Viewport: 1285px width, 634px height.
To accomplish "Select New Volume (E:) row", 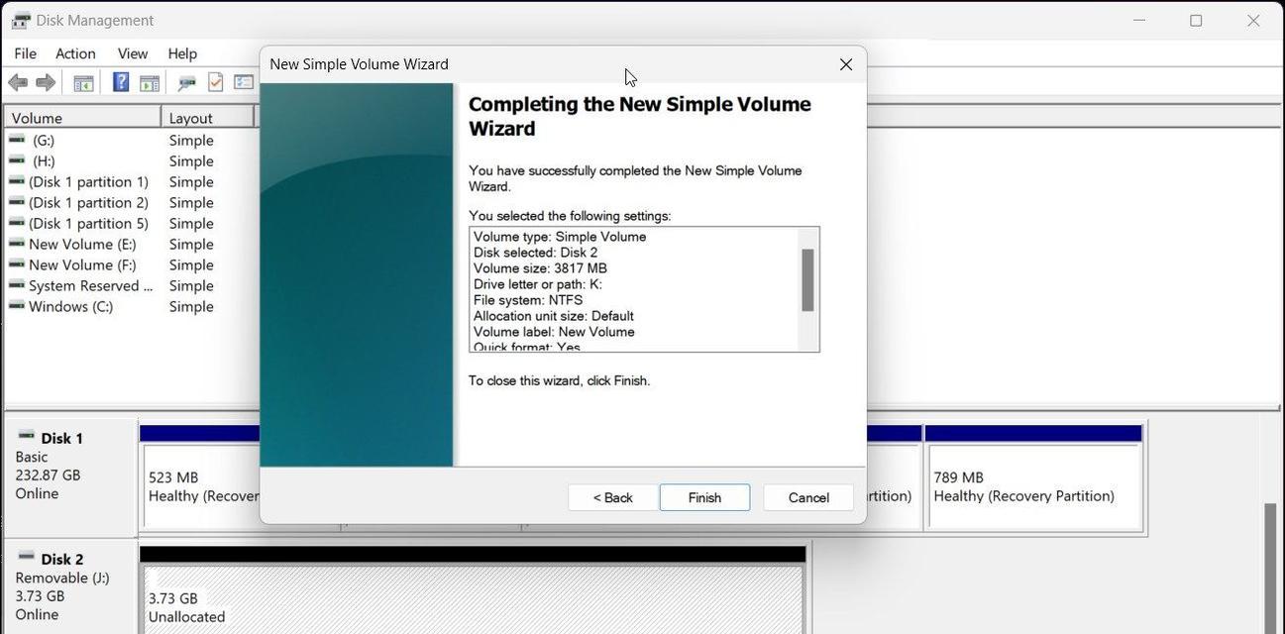I will point(81,245).
